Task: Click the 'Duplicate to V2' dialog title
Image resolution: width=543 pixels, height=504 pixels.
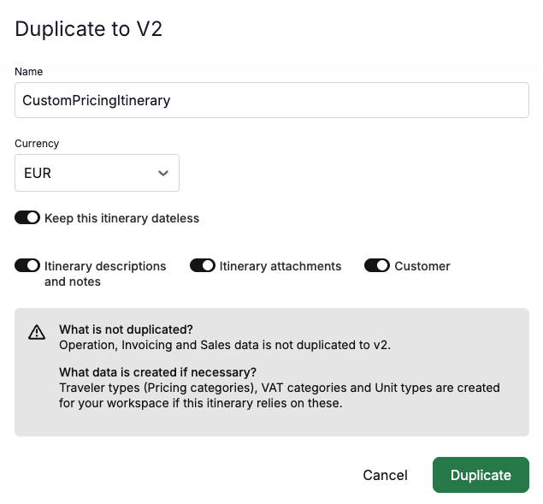Action: pyautogui.click(x=89, y=29)
